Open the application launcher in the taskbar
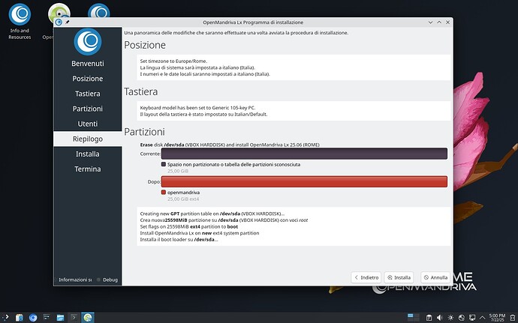 click(x=5, y=318)
